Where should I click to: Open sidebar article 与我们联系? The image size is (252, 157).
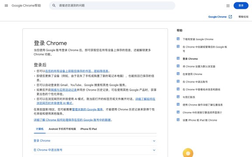click(189, 97)
